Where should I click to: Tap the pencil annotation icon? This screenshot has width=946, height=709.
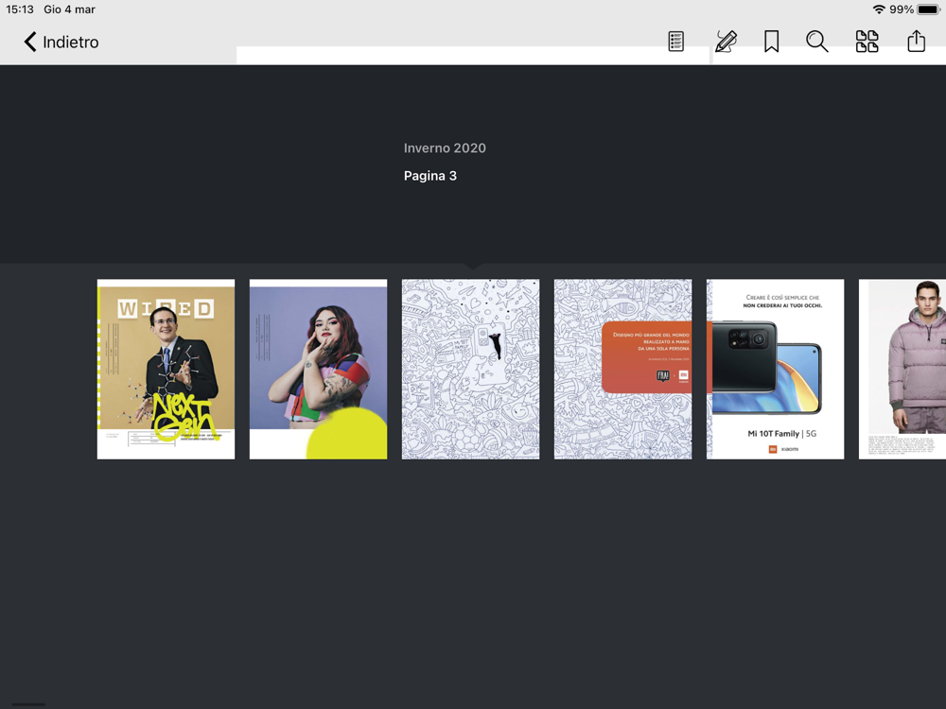[726, 42]
